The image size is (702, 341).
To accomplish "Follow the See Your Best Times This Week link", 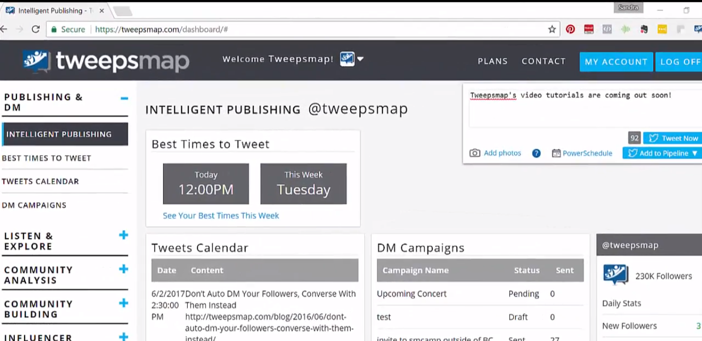I will pos(221,216).
